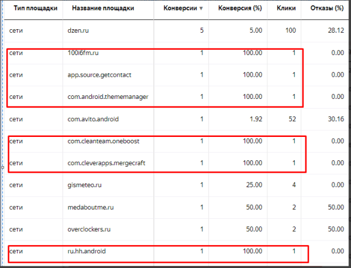This screenshot has height=268, width=351.
Task: Click the Отказы (%) column header
Action: [327, 8]
